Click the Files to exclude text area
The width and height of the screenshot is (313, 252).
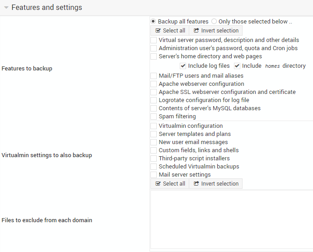pyautogui.click(x=232, y=219)
